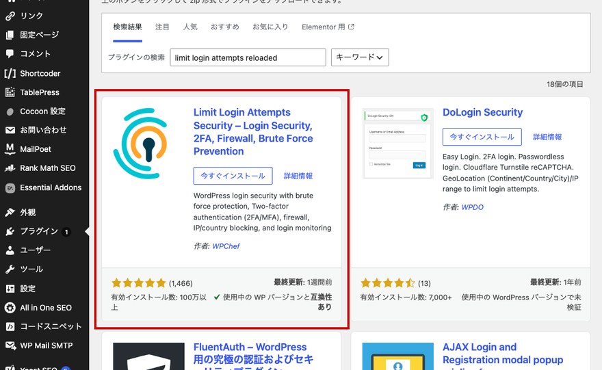Click the TablePress grid icon

coord(10,92)
